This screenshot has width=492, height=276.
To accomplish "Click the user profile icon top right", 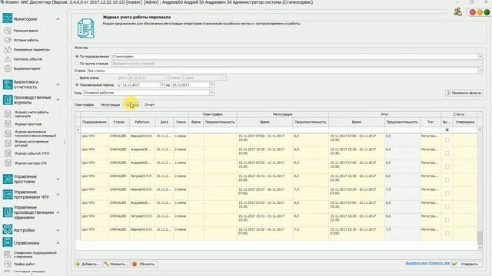I will (x=457, y=12).
